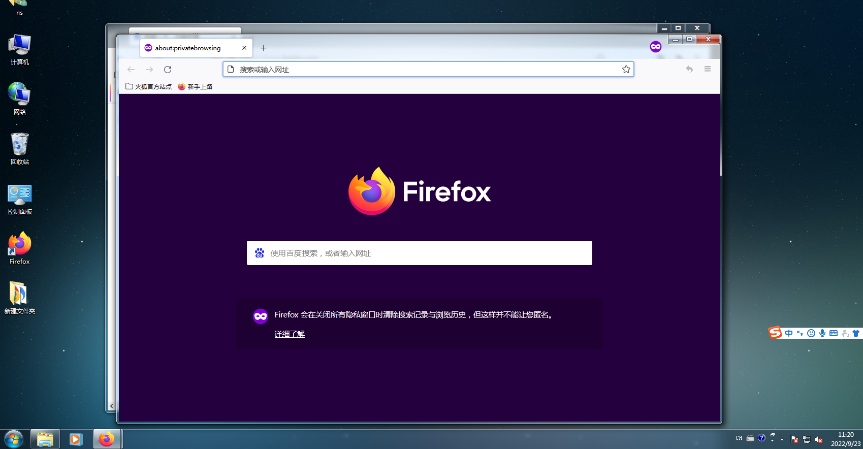
Task: Select the 新建文件夹 desktop folder
Action: 20,298
